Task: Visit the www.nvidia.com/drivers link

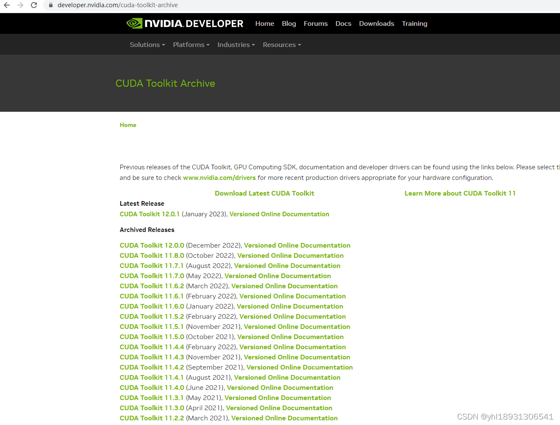Action: coord(219,177)
